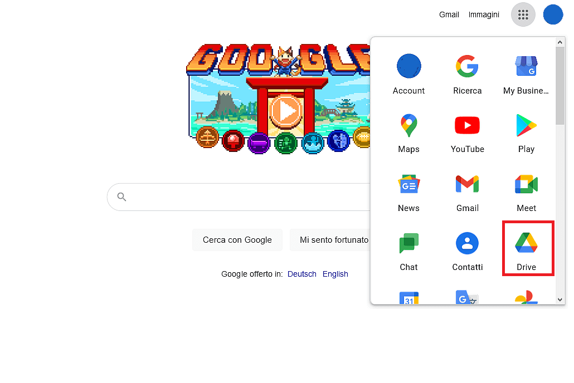The height and width of the screenshot is (383, 574).
Task: Play the Google Doodle game
Action: (x=285, y=111)
